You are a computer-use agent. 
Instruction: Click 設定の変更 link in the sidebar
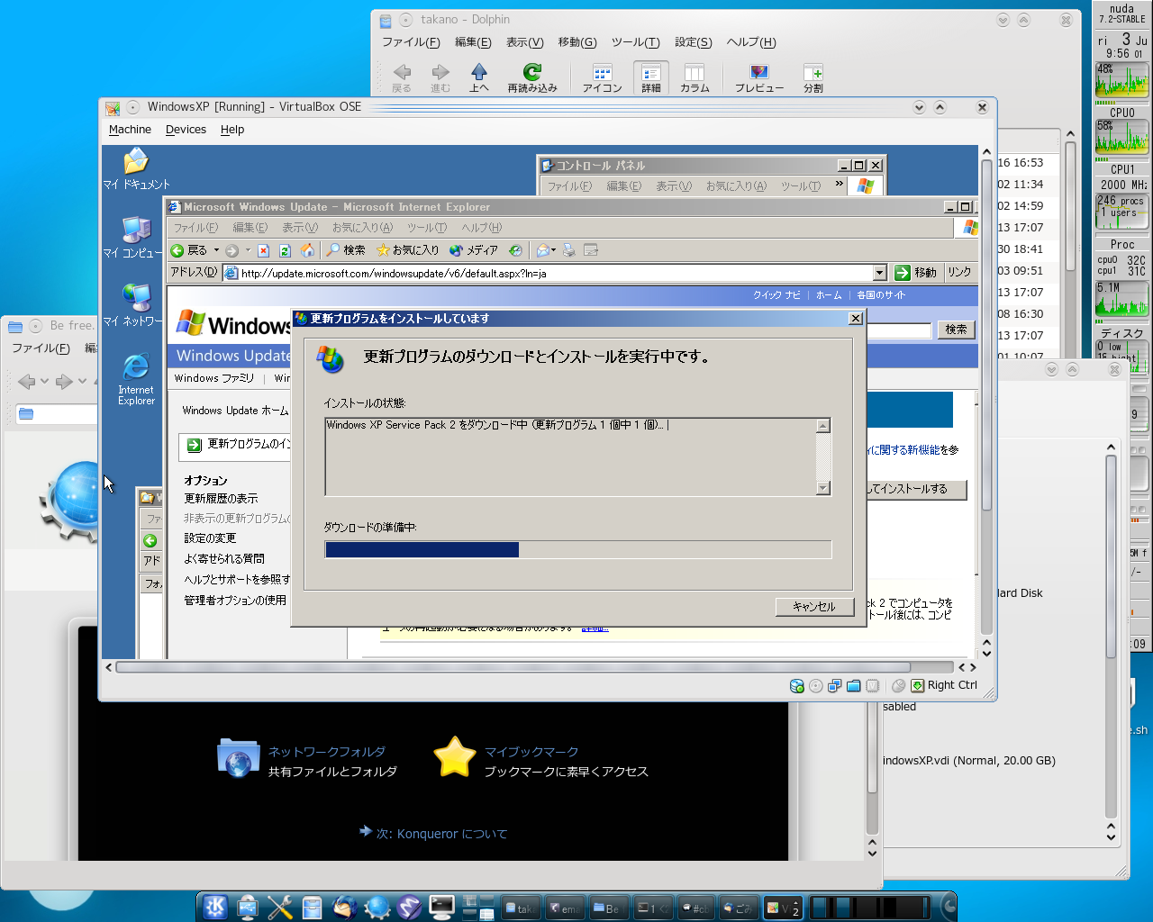coord(210,538)
